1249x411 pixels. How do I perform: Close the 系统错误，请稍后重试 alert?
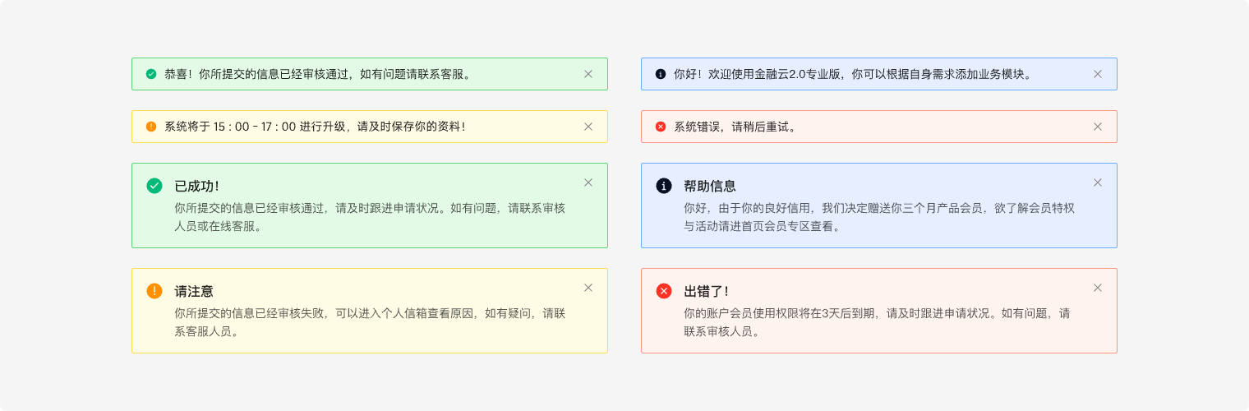click(x=1098, y=127)
